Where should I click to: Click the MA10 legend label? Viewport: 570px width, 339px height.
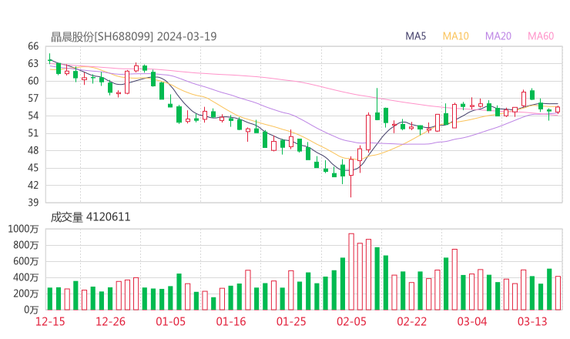(x=455, y=36)
